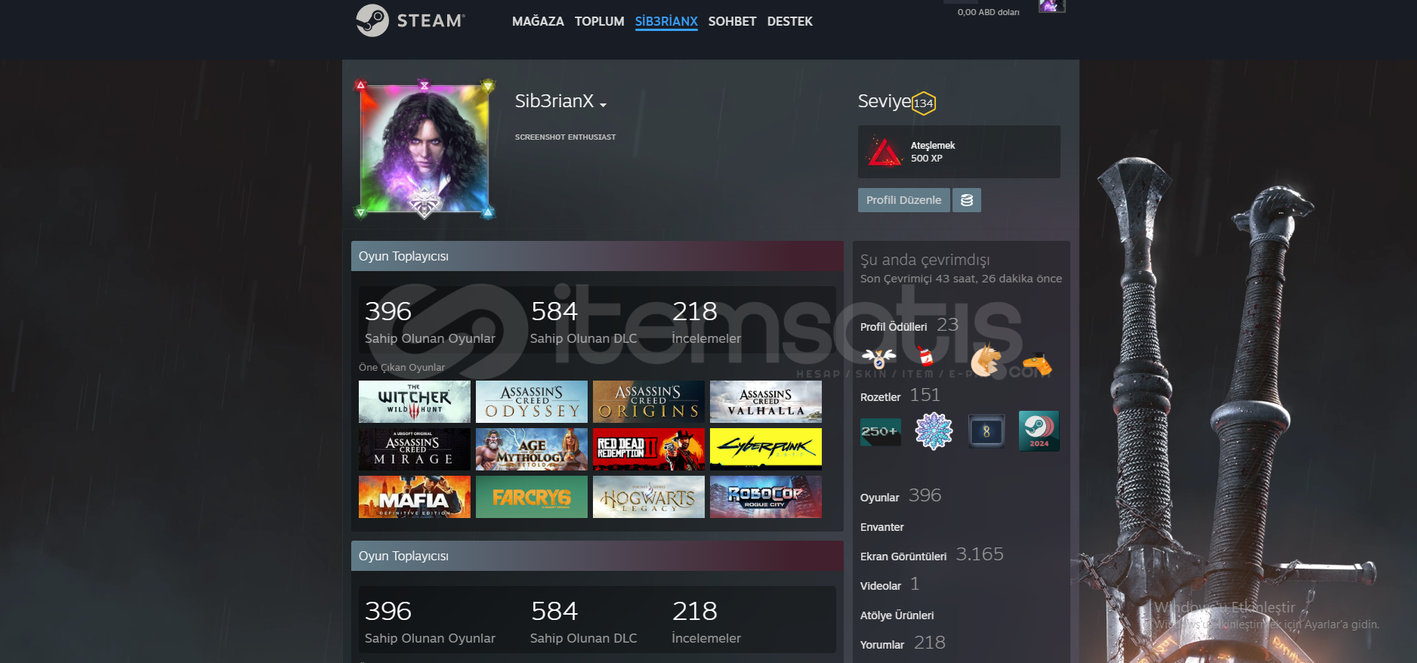Click the snowflake badge icon

tap(934, 431)
